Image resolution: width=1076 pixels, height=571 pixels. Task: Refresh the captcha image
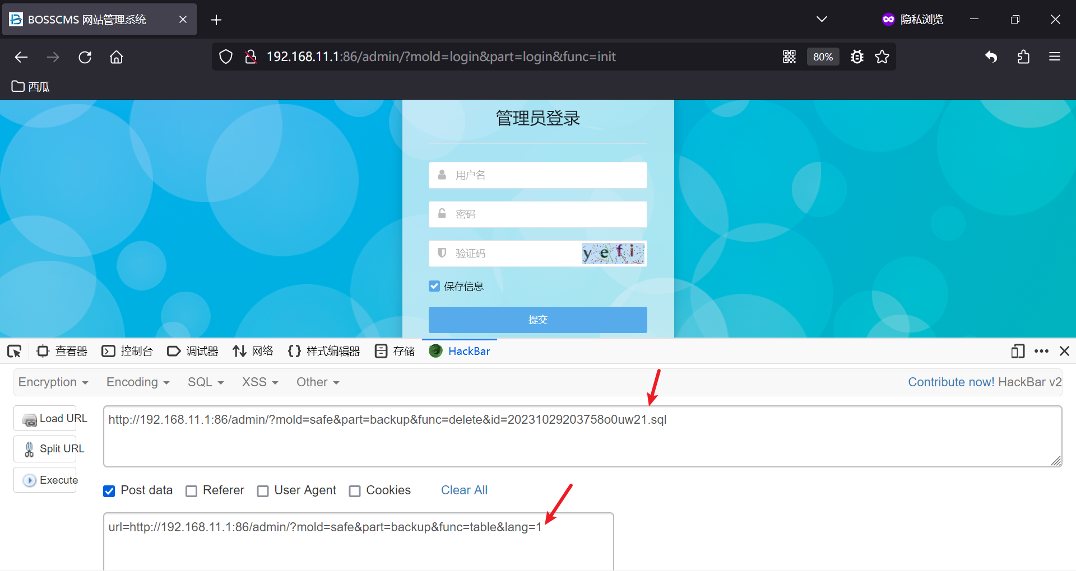click(x=613, y=254)
